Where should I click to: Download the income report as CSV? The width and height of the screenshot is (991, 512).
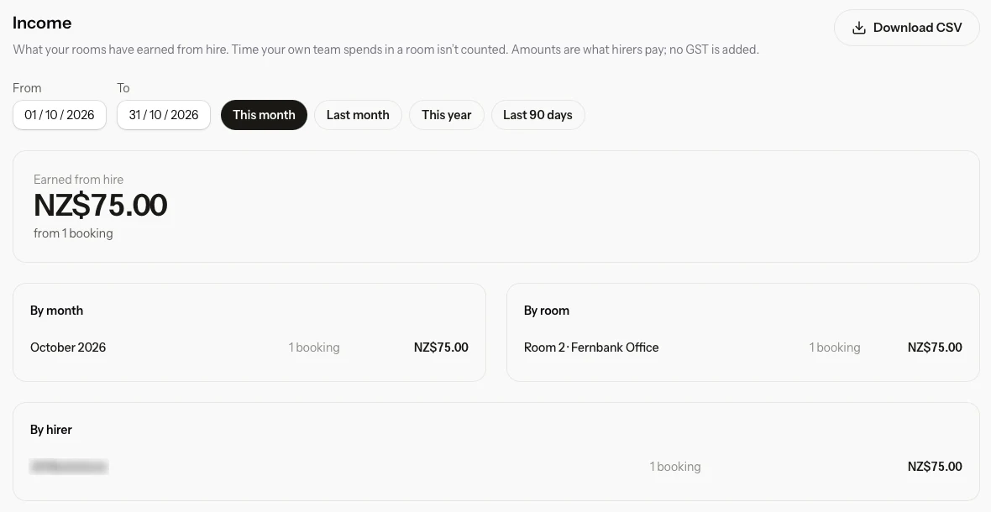[x=907, y=28]
